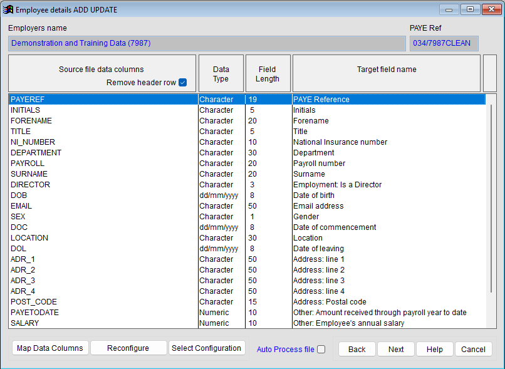The height and width of the screenshot is (369, 505).
Task: Click field length 3 of DIRECTOR
Action: (x=252, y=184)
